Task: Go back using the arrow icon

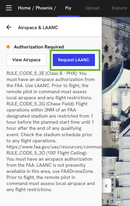Action: tap(9, 27)
